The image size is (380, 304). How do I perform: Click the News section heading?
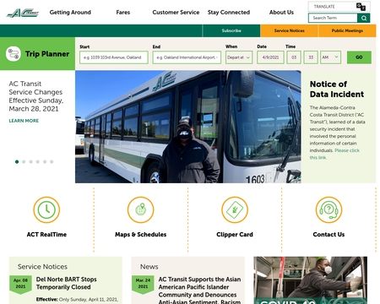149,267
